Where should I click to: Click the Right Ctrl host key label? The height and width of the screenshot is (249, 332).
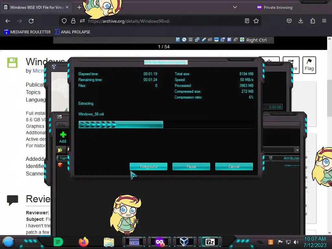point(256,40)
